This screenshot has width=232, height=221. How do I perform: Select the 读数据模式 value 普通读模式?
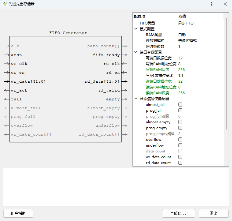coord(187,41)
